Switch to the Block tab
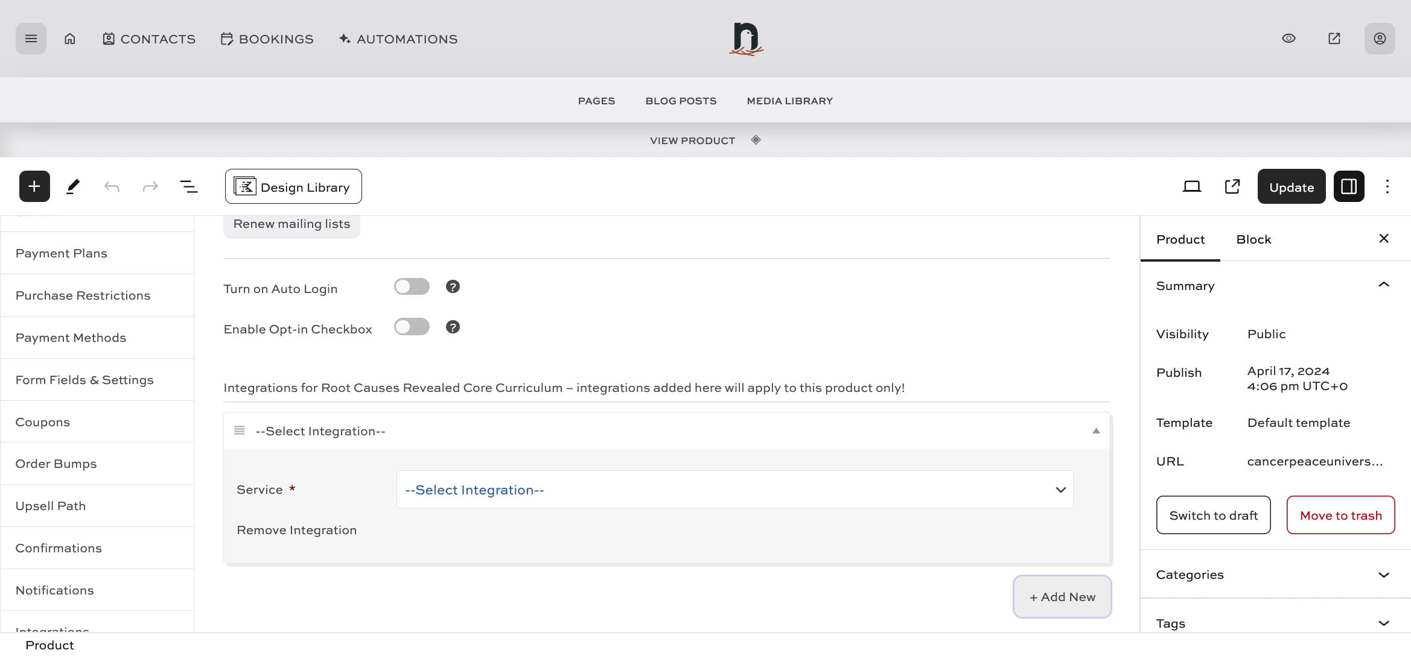This screenshot has width=1411, height=656. click(1253, 239)
